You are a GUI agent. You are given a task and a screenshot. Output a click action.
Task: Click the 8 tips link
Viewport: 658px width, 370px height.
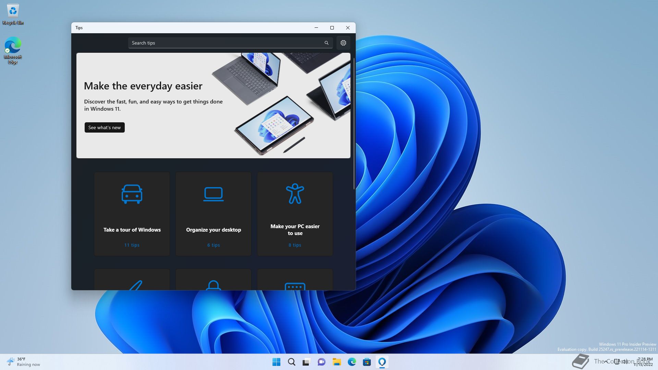click(295, 245)
